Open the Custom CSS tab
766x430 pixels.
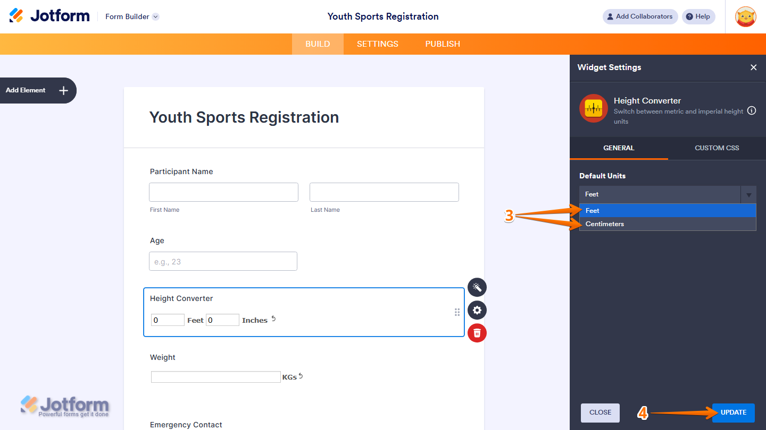pos(717,148)
